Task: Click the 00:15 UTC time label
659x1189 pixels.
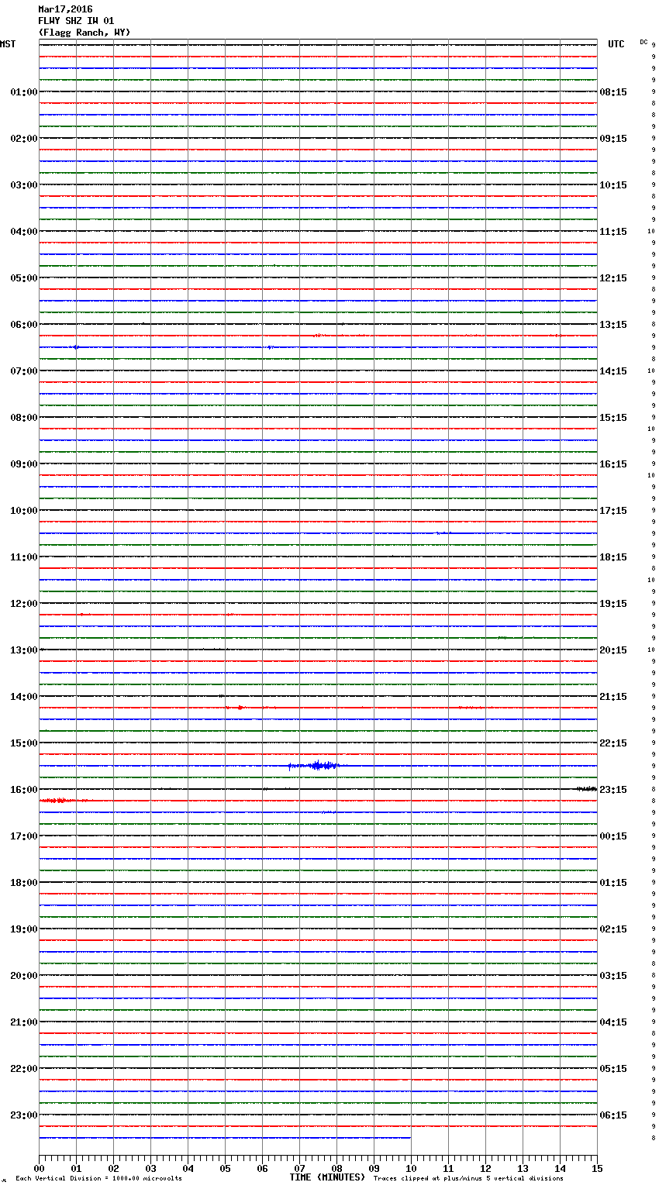Action: [613, 836]
